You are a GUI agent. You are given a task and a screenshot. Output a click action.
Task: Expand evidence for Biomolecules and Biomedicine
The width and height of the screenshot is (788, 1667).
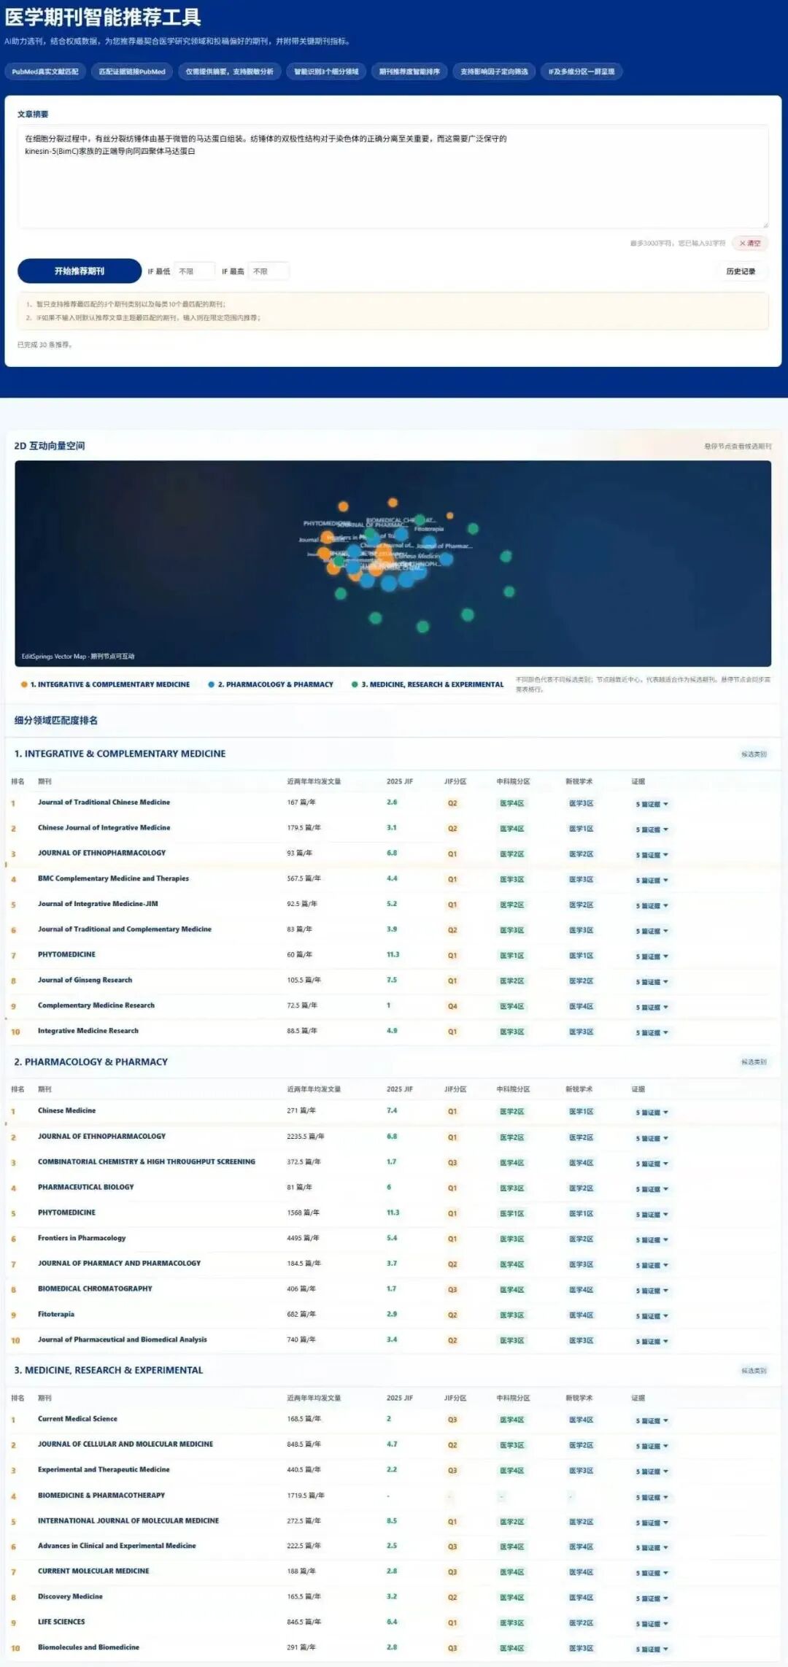pyautogui.click(x=652, y=1649)
